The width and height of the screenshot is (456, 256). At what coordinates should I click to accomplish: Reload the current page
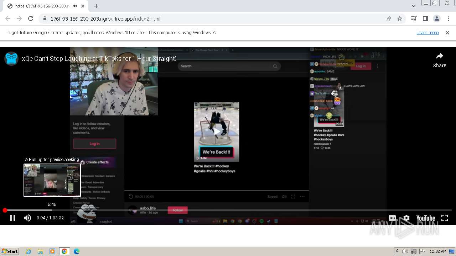tap(31, 18)
